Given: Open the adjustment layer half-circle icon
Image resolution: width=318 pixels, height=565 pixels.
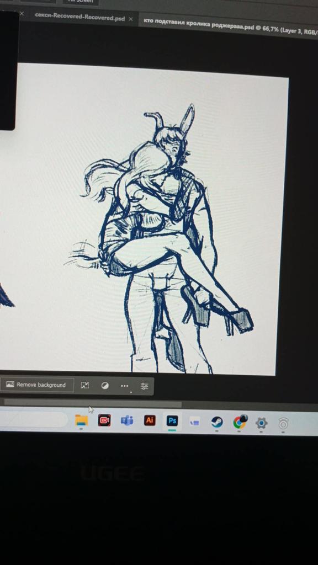Looking at the screenshot, I should pos(104,386).
